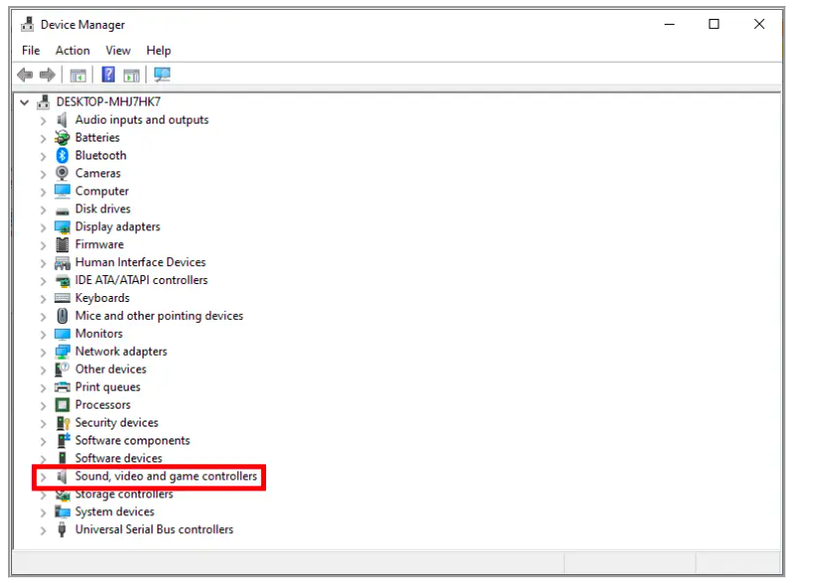The image size is (838, 588).
Task: Click the Back arrow toolbar icon
Action: coord(25,75)
